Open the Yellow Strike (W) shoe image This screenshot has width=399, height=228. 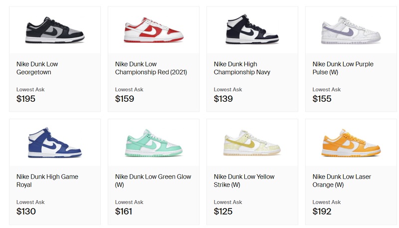coord(252,143)
